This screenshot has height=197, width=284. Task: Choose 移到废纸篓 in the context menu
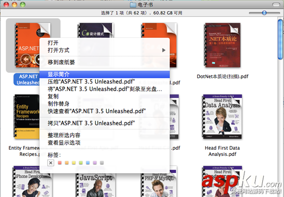(105, 62)
